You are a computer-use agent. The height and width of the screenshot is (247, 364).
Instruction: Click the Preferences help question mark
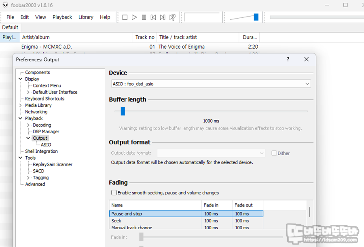click(288, 59)
